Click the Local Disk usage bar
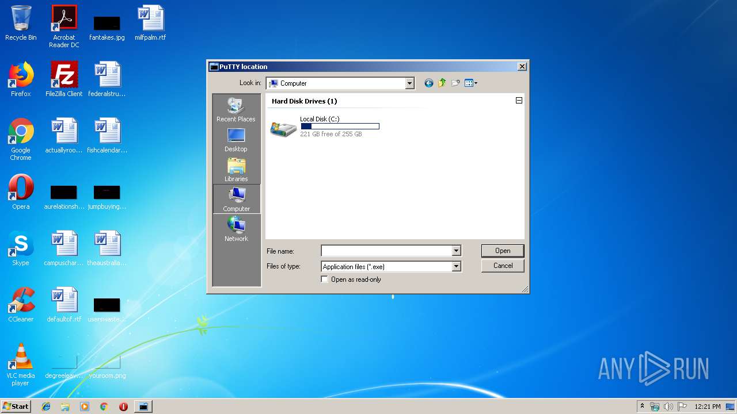The width and height of the screenshot is (737, 414). click(x=340, y=126)
